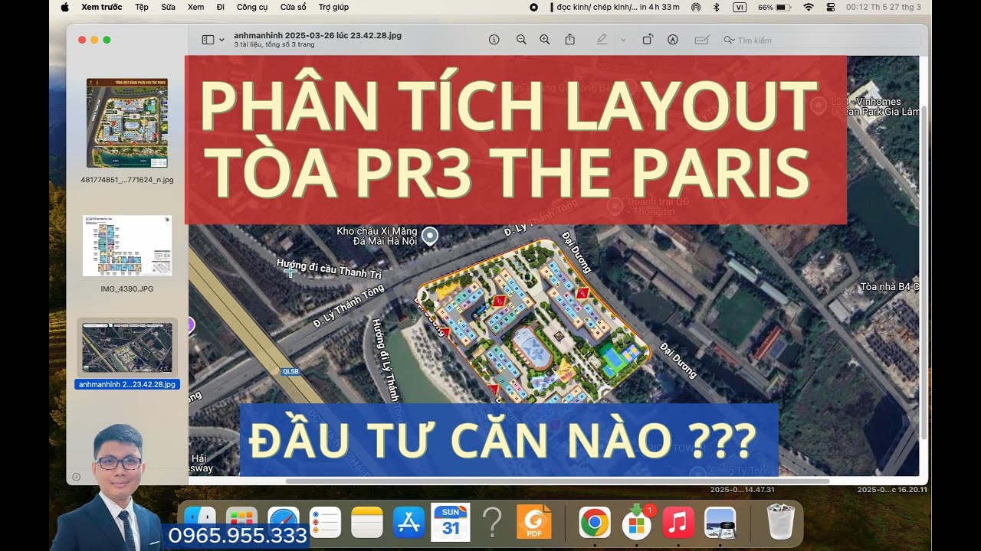
Task: Click the date and time clock
Action: 884,7
